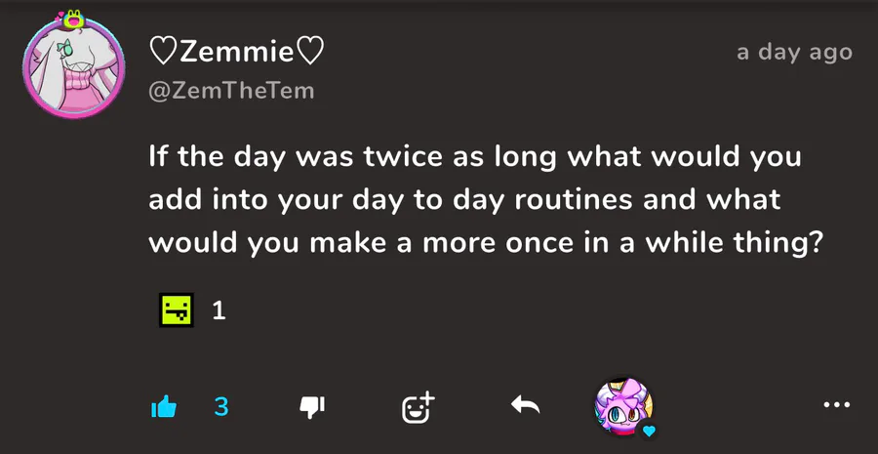Click the blue heart badge on commenter avatar
This screenshot has width=878, height=454.
click(x=648, y=430)
